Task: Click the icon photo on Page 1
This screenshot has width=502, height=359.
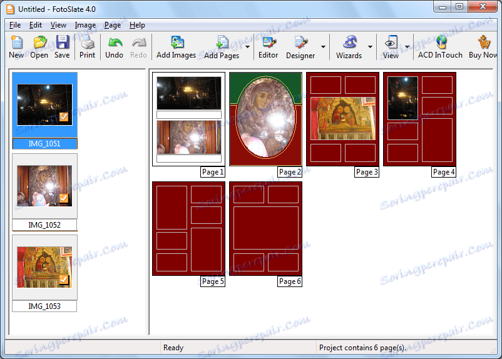Action: click(189, 137)
